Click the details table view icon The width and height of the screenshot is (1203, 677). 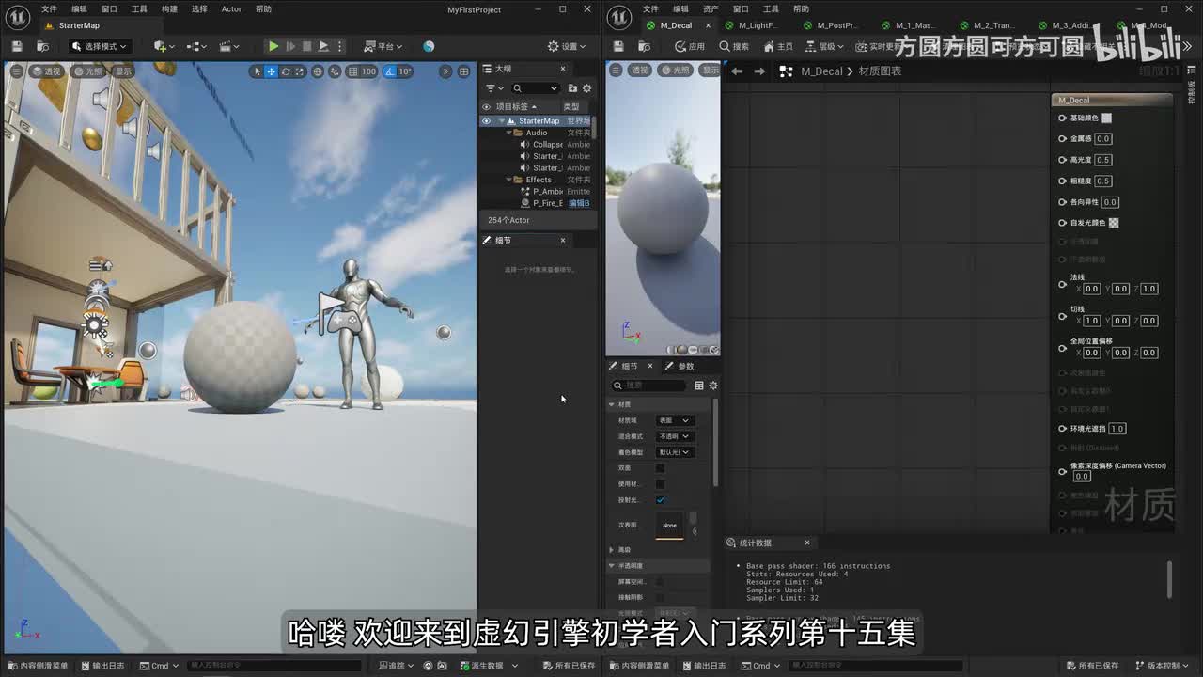coord(698,386)
